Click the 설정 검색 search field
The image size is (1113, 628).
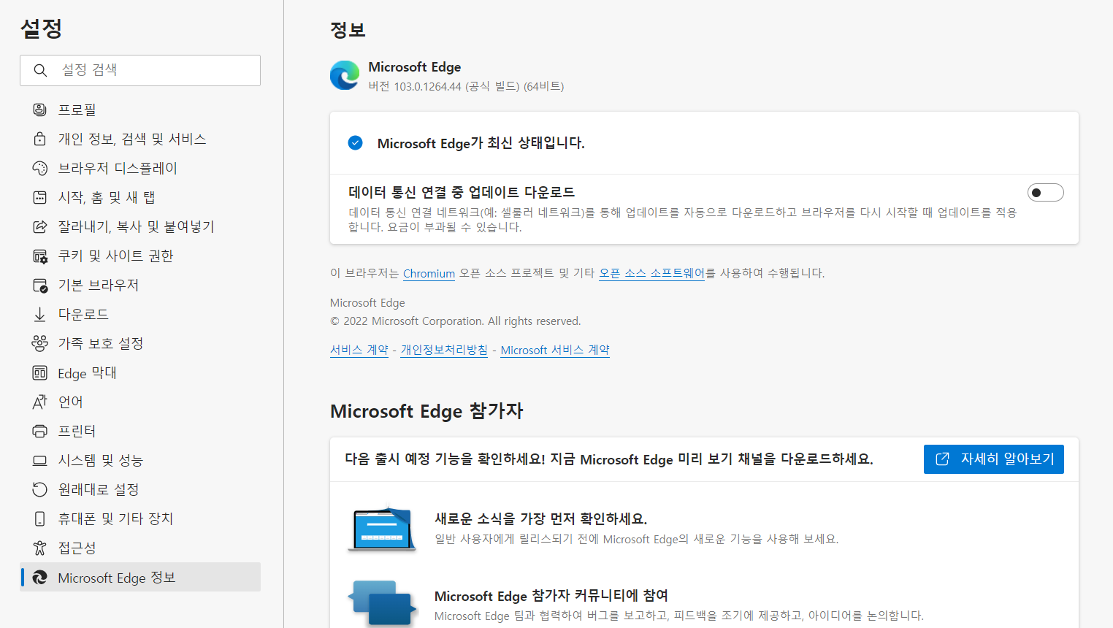point(140,70)
